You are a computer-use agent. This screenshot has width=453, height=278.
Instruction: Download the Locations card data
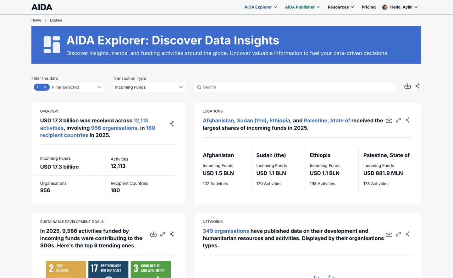point(389,120)
